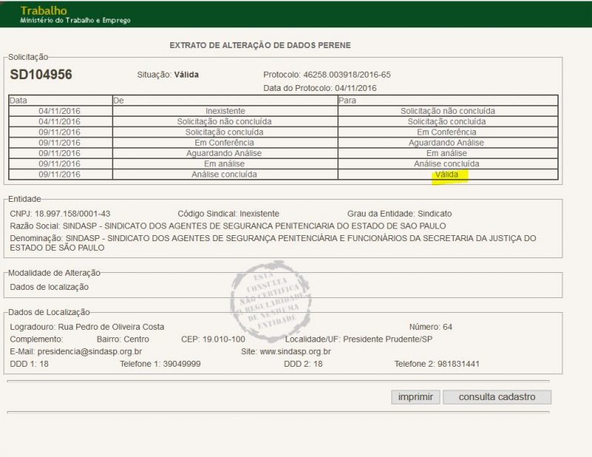Click the Razão Social line
The image size is (592, 457).
(228, 226)
